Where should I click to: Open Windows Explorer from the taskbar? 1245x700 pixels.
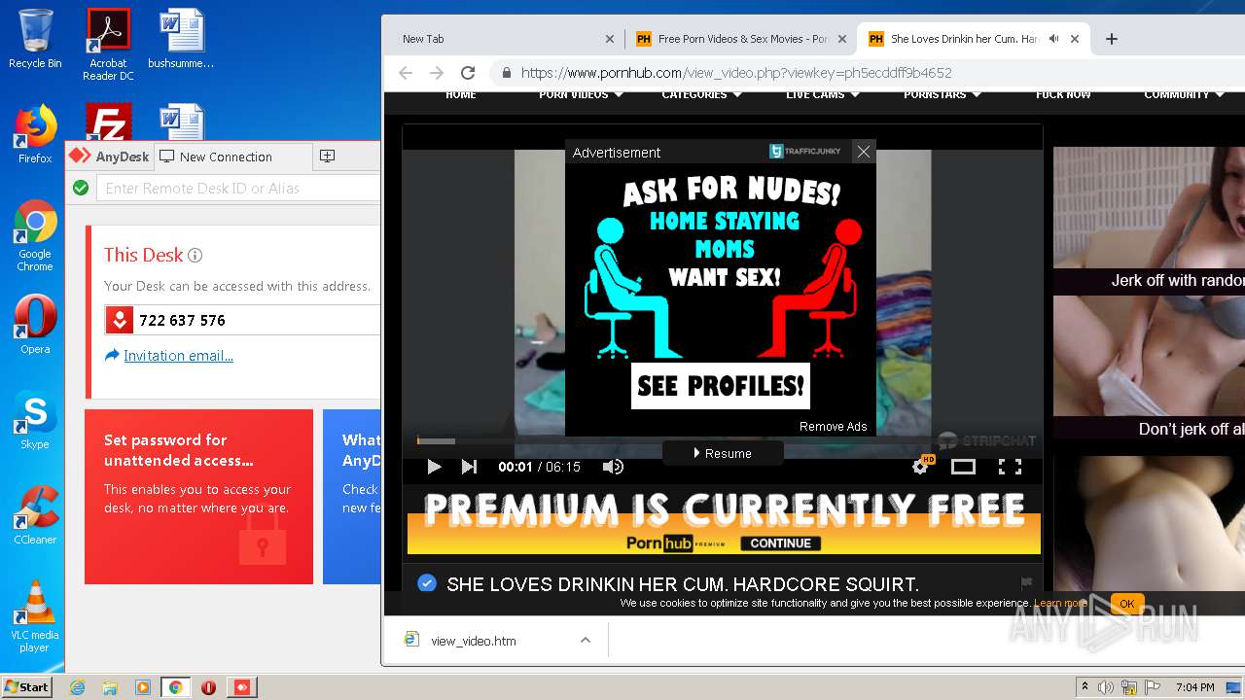point(110,687)
